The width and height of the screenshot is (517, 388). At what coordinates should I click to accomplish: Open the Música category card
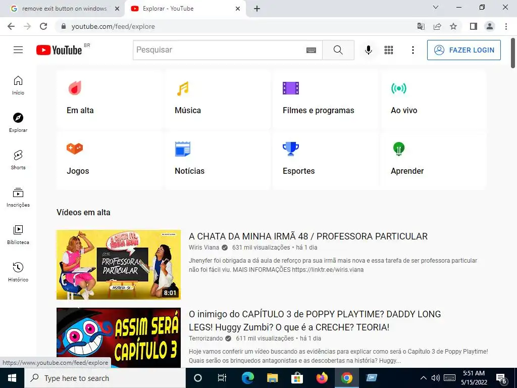pyautogui.click(x=217, y=99)
